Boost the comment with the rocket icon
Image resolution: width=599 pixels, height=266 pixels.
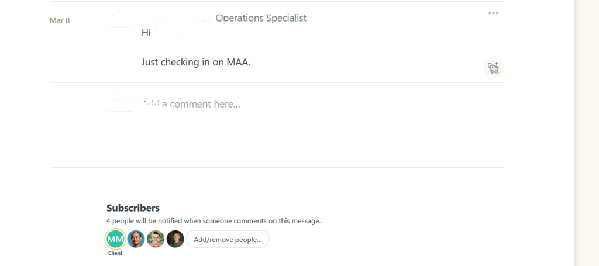(494, 68)
